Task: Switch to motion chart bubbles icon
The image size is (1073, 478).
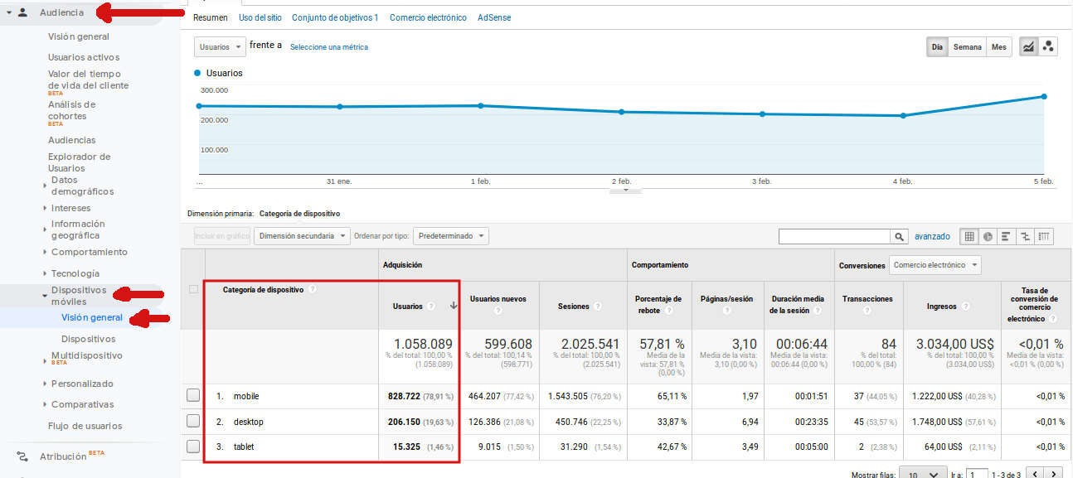Action: (x=1048, y=47)
